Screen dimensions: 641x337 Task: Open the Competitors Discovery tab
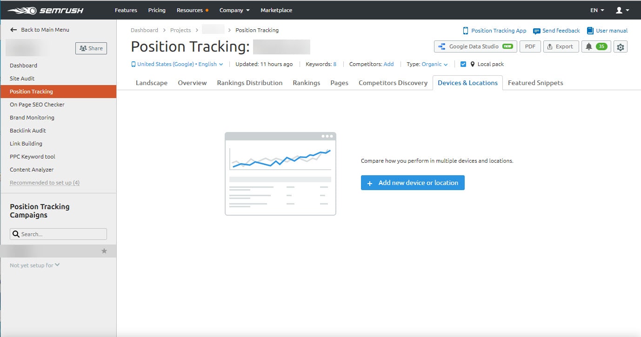pos(393,83)
